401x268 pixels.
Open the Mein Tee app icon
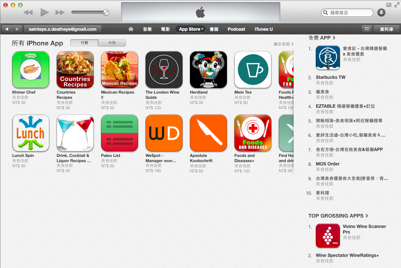pyautogui.click(x=253, y=70)
